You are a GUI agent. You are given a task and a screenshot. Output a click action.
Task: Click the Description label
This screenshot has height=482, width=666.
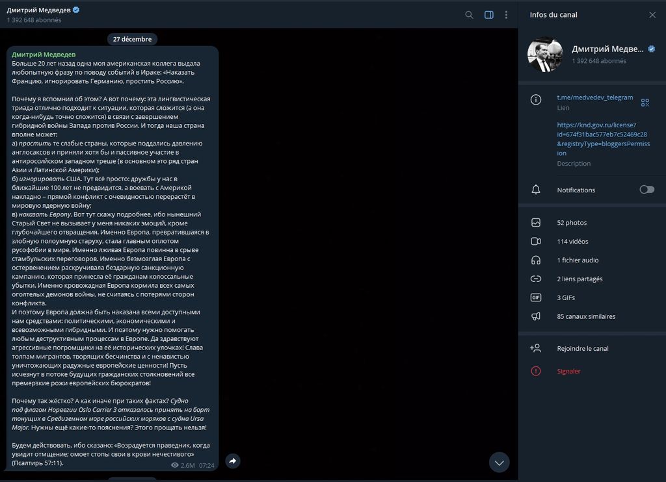(574, 163)
